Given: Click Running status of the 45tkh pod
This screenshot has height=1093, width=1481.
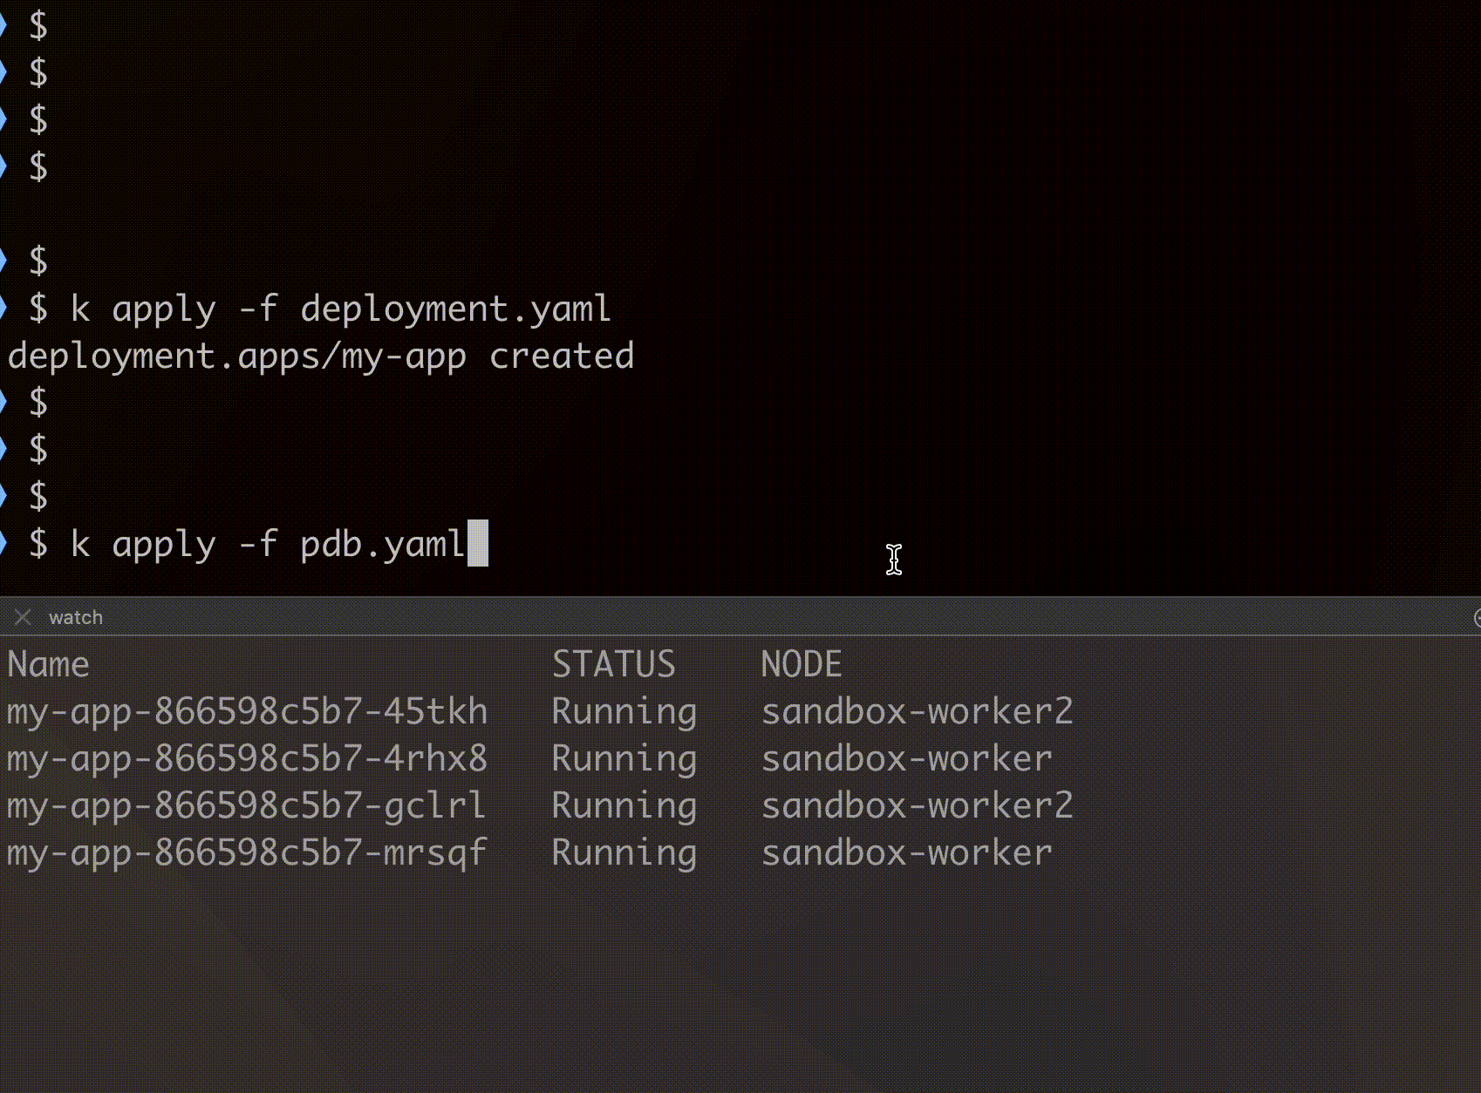Looking at the screenshot, I should [x=624, y=711].
